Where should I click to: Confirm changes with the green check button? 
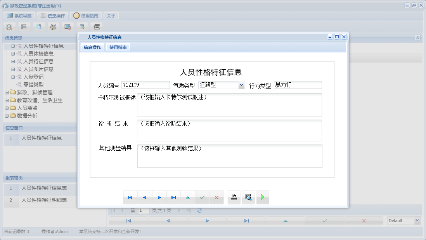[x=202, y=197]
